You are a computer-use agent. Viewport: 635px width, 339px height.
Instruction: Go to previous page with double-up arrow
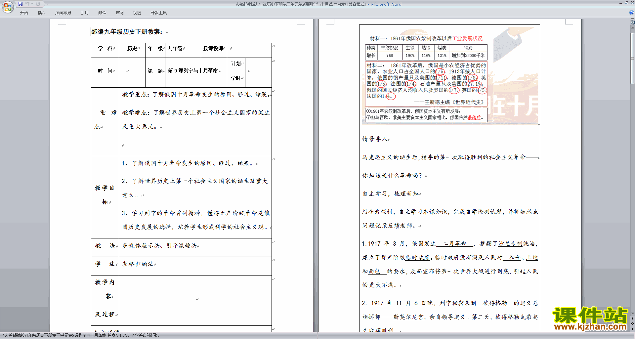[x=632, y=319]
